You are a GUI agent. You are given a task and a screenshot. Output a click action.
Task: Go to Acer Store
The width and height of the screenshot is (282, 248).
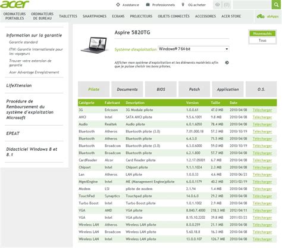tap(231, 16)
